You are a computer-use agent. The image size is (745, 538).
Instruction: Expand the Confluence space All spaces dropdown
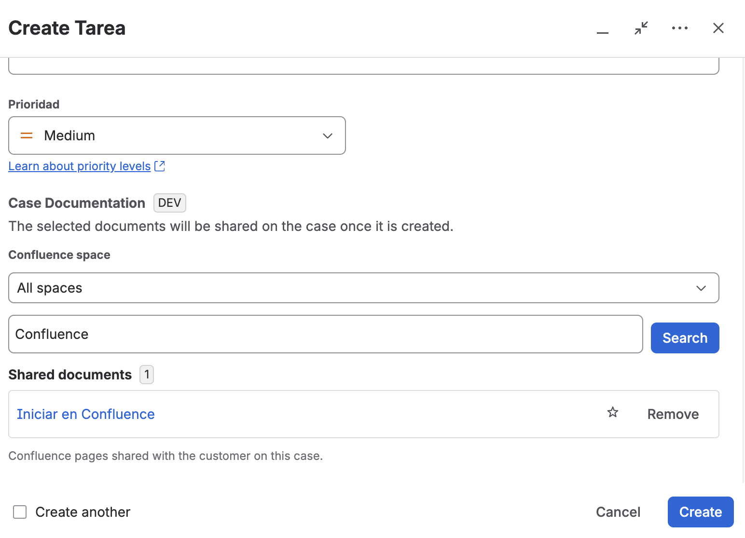[364, 288]
